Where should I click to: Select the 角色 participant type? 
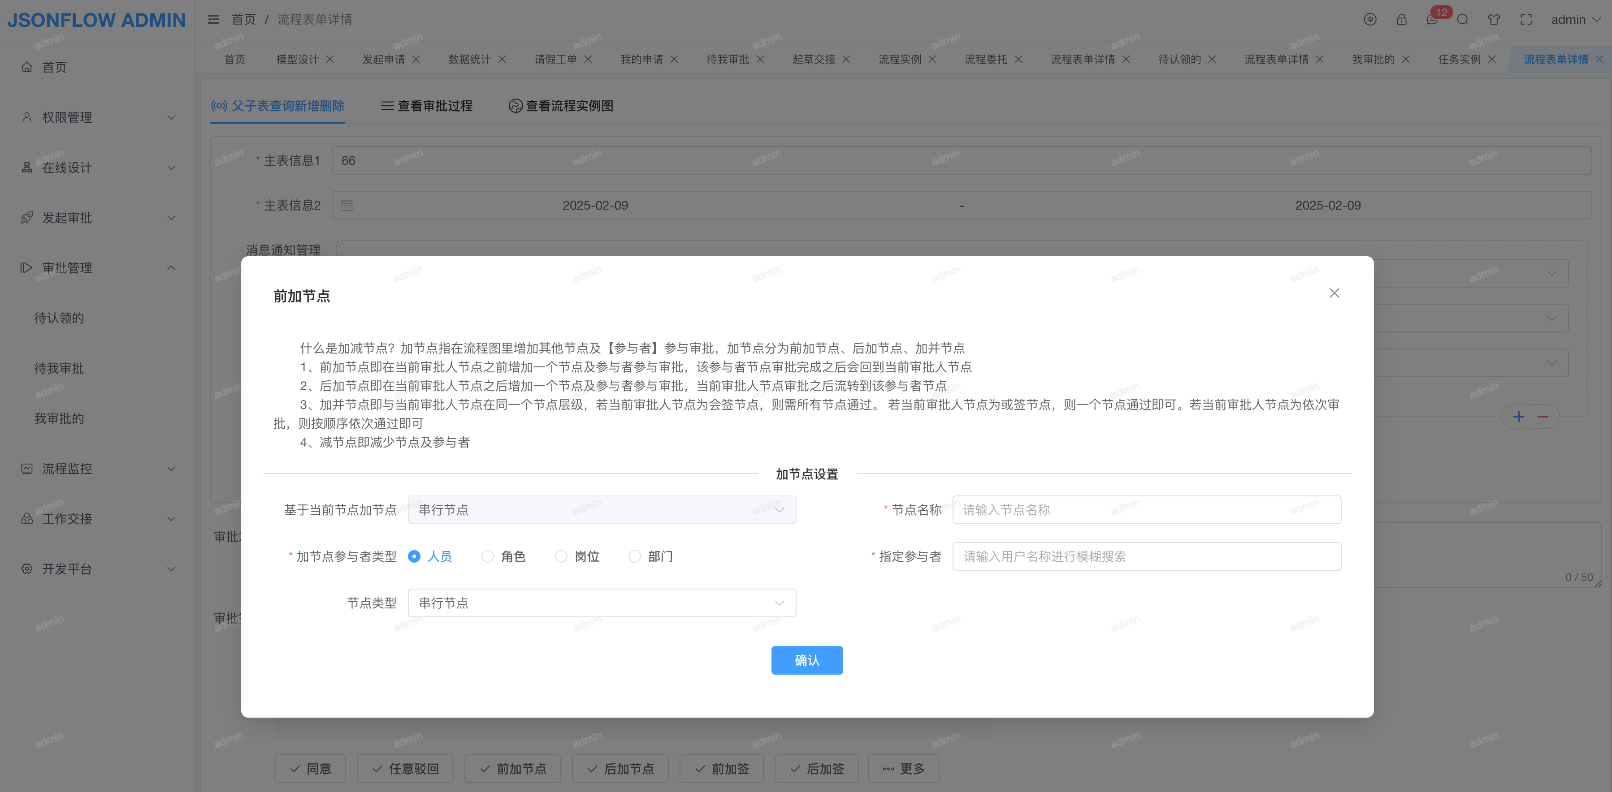[x=487, y=556]
